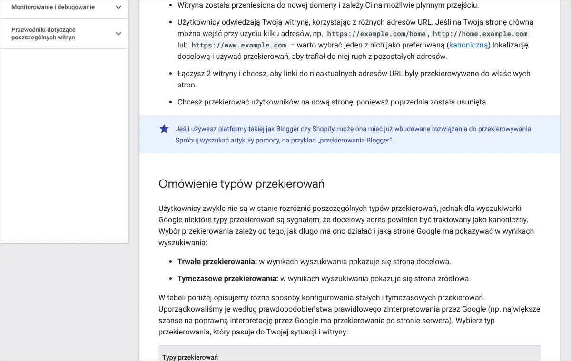Click bullet starting with Łączysz 2 witryny
The height and width of the screenshot is (361, 571).
coord(354,79)
